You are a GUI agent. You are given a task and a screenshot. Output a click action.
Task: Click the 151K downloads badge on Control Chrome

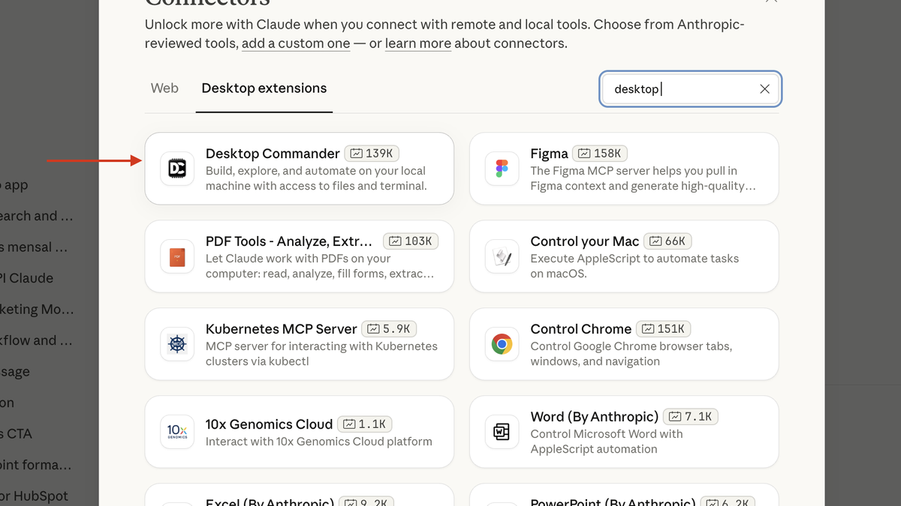tap(664, 329)
